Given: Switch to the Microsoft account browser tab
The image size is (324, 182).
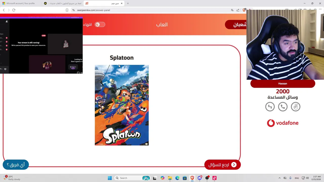Looking at the screenshot, I should point(20,3).
